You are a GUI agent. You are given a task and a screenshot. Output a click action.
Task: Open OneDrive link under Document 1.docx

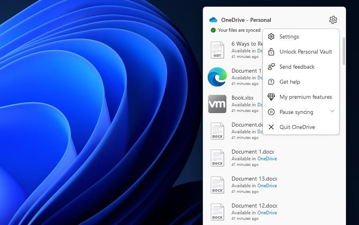[267, 159]
